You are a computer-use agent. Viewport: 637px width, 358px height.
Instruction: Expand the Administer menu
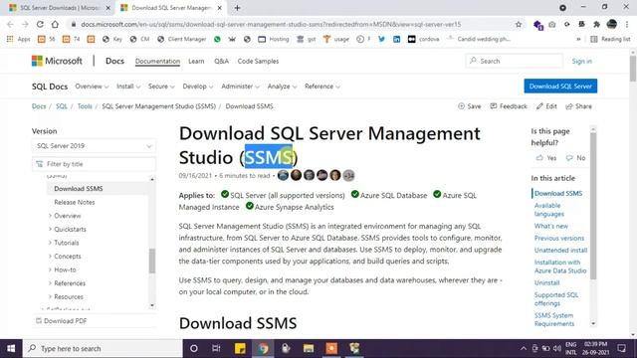pos(240,87)
